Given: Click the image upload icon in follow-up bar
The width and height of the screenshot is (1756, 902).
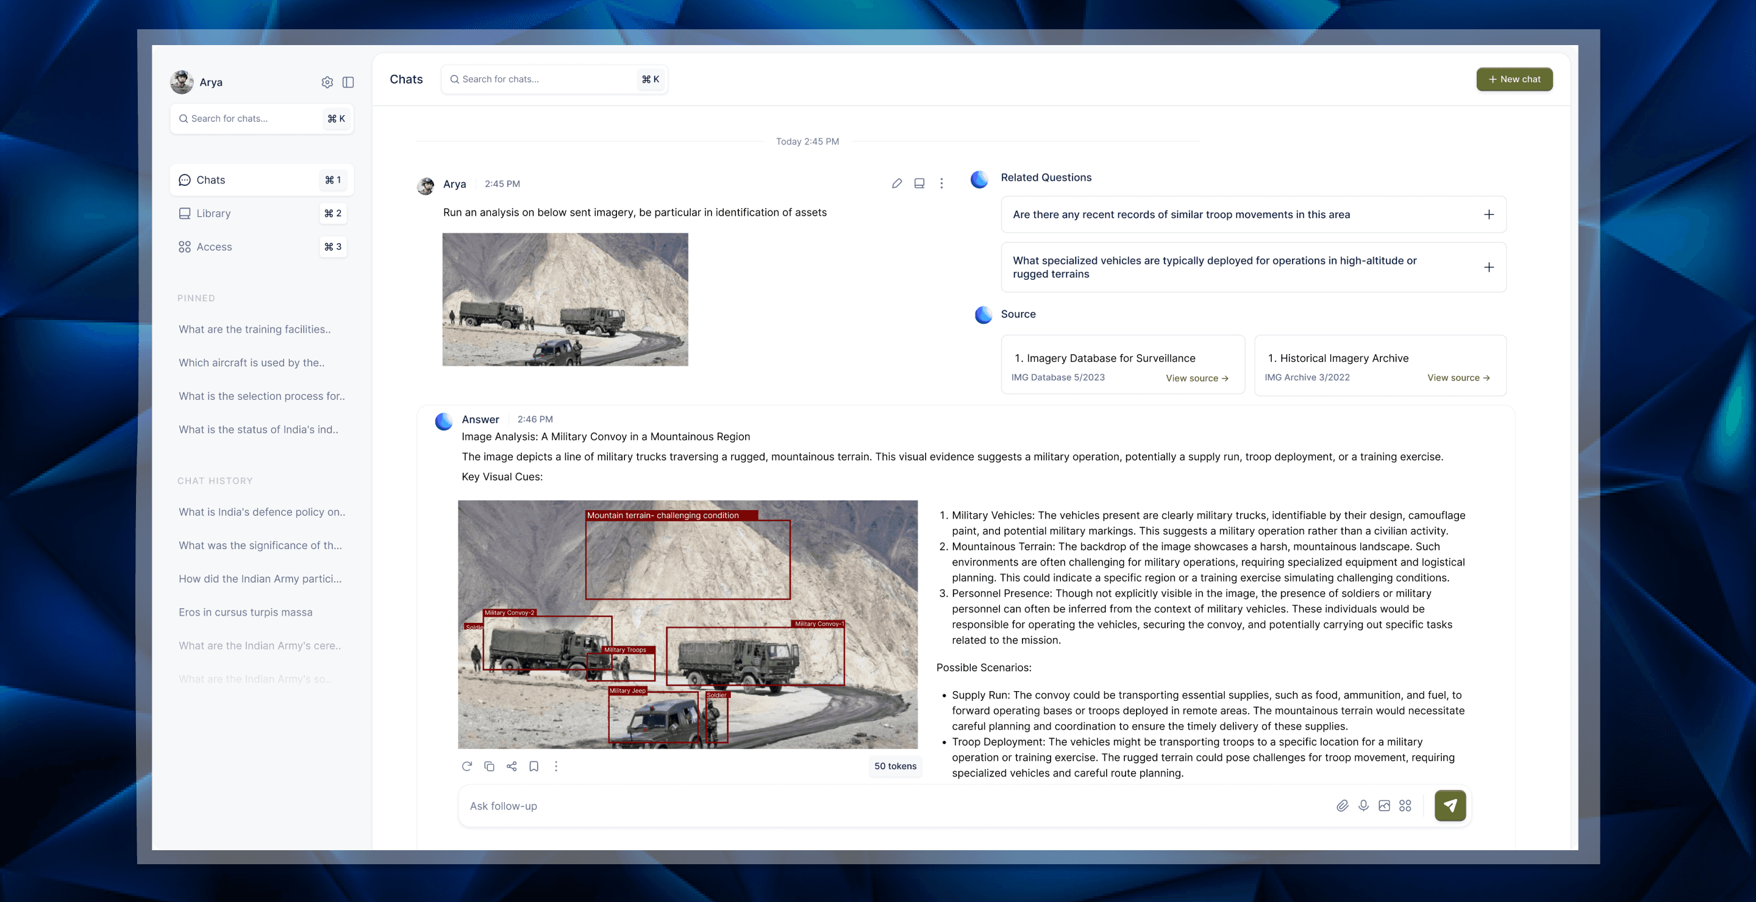Looking at the screenshot, I should tap(1385, 805).
